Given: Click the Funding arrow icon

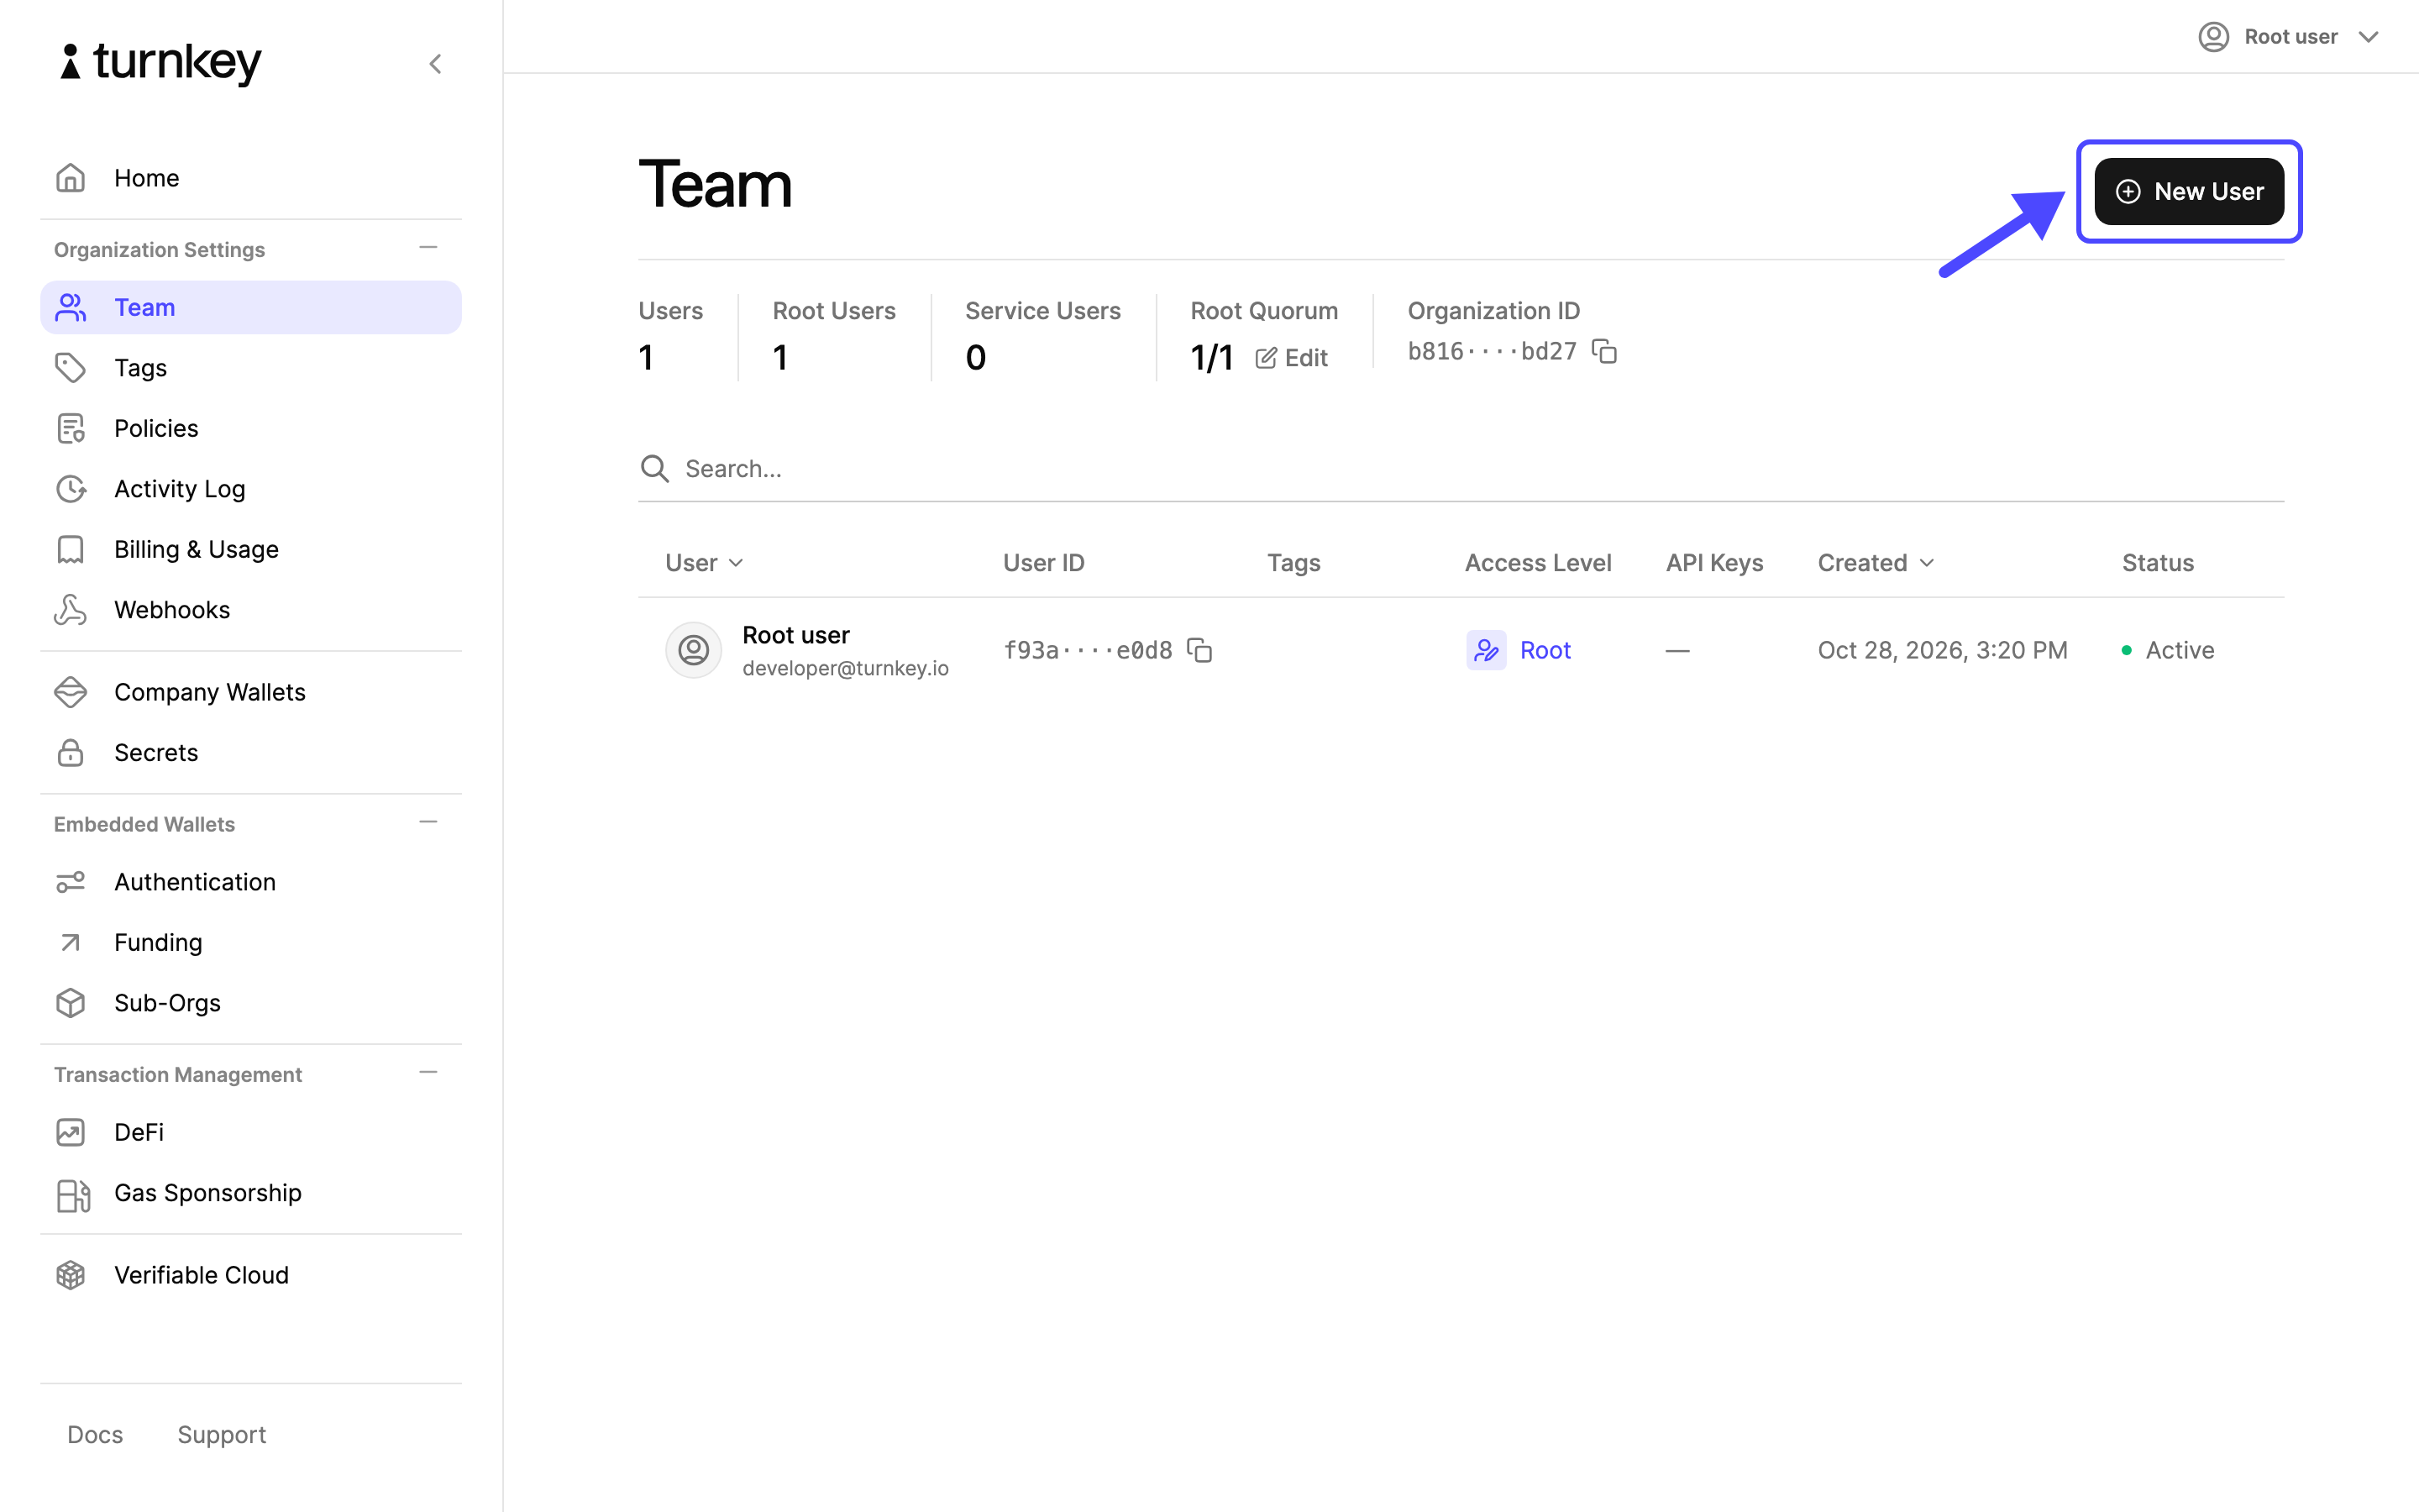Looking at the screenshot, I should 70,942.
